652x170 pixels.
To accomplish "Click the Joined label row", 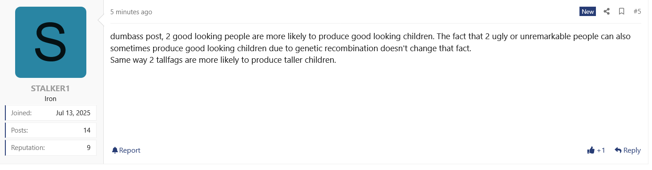I will (51, 113).
